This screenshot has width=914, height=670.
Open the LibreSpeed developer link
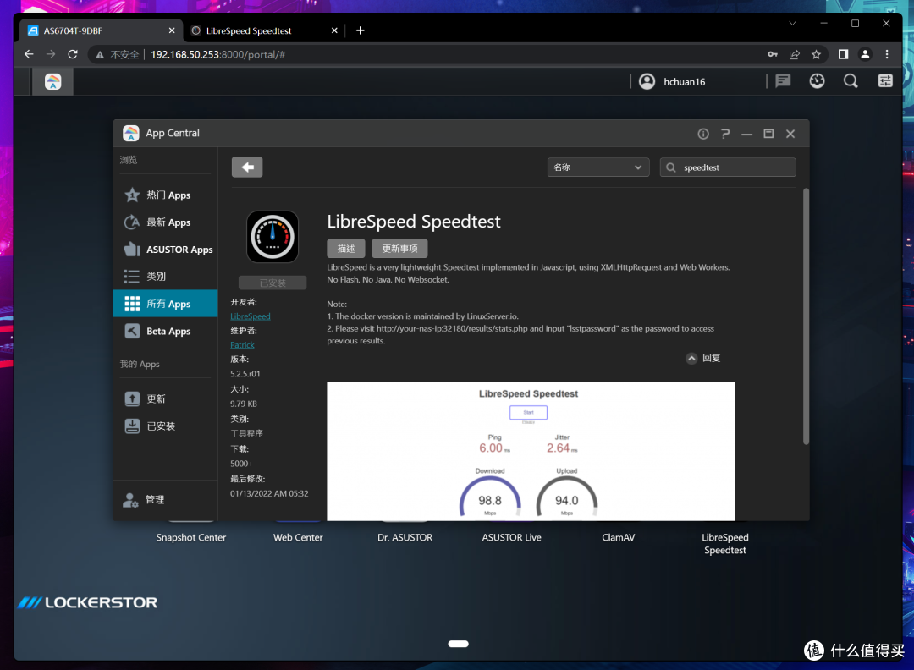251,316
